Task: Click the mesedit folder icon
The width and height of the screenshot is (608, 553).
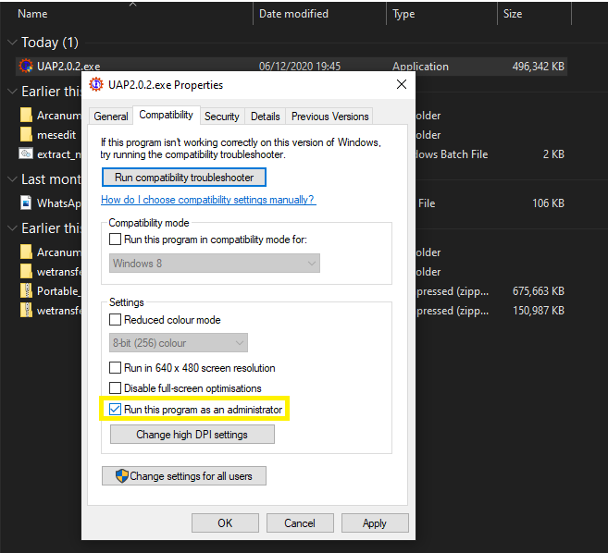Action: [x=26, y=135]
